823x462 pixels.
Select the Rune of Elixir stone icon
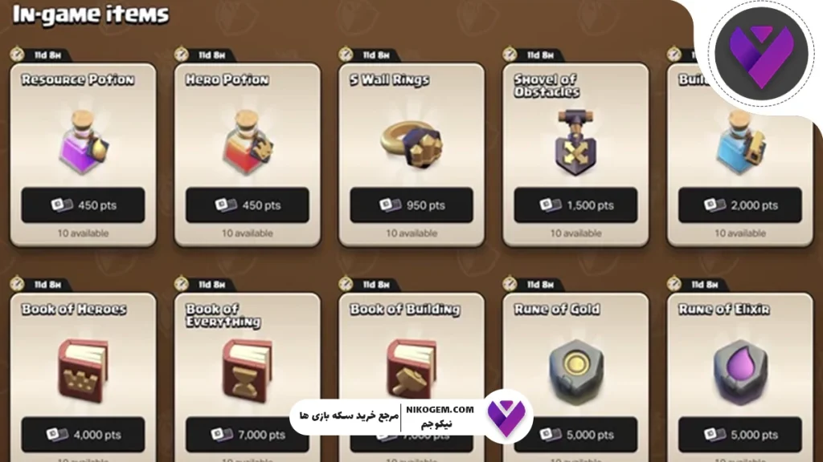coord(740,372)
